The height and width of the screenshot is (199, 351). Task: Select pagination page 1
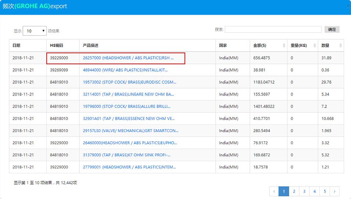284,191
